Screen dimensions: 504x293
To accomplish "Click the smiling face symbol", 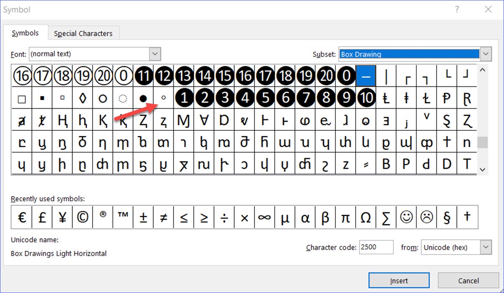I will 406,218.
